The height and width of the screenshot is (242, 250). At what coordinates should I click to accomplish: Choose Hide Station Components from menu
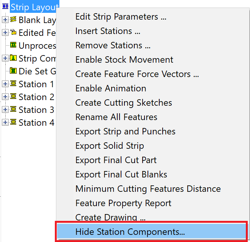tap(130, 231)
